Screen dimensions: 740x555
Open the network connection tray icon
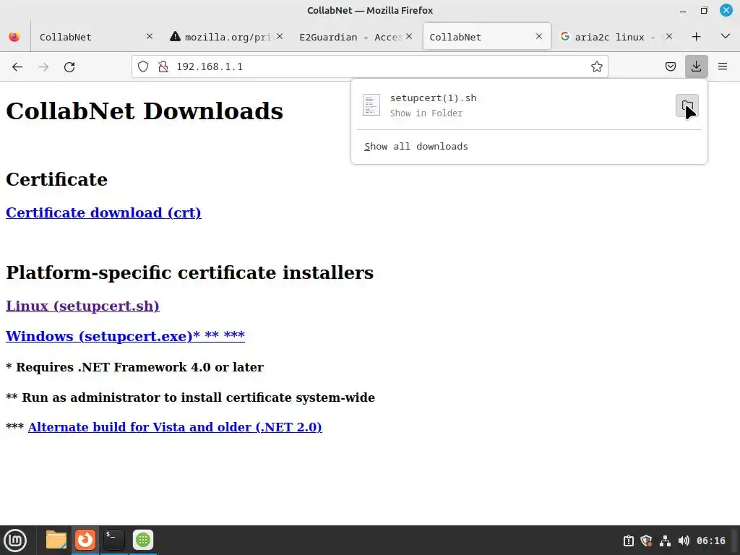[x=665, y=541]
